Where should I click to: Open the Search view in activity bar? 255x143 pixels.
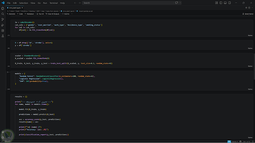3,14
